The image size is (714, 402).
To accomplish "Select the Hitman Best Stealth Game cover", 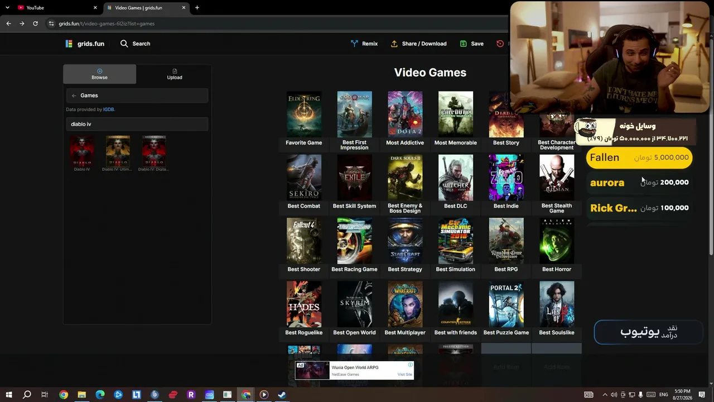I will [x=557, y=178].
